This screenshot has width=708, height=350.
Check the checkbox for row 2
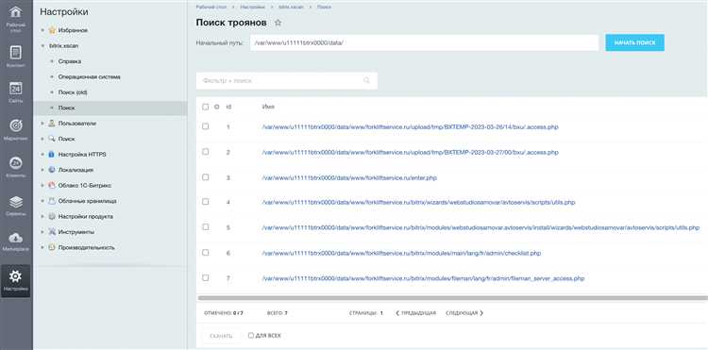206,152
